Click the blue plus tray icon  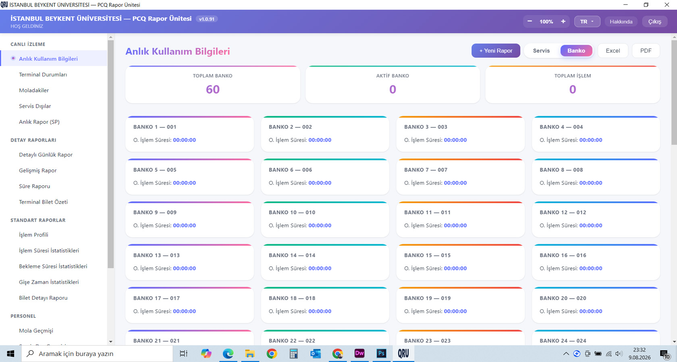[x=577, y=354]
